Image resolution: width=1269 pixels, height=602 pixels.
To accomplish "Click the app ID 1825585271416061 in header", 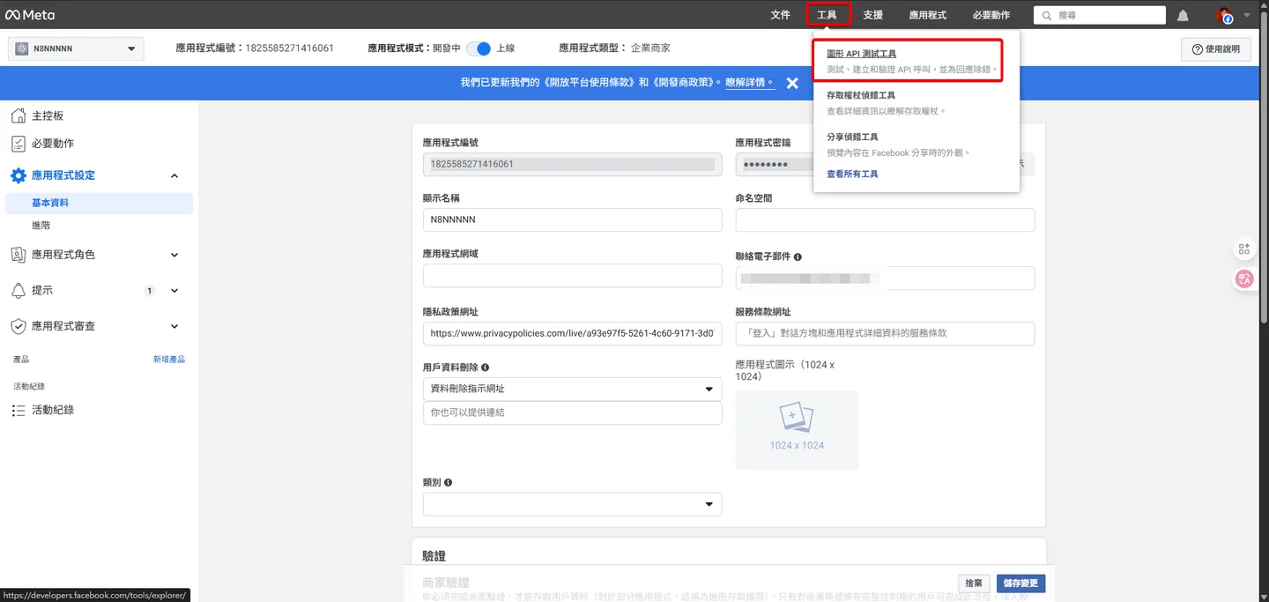I will coord(289,48).
